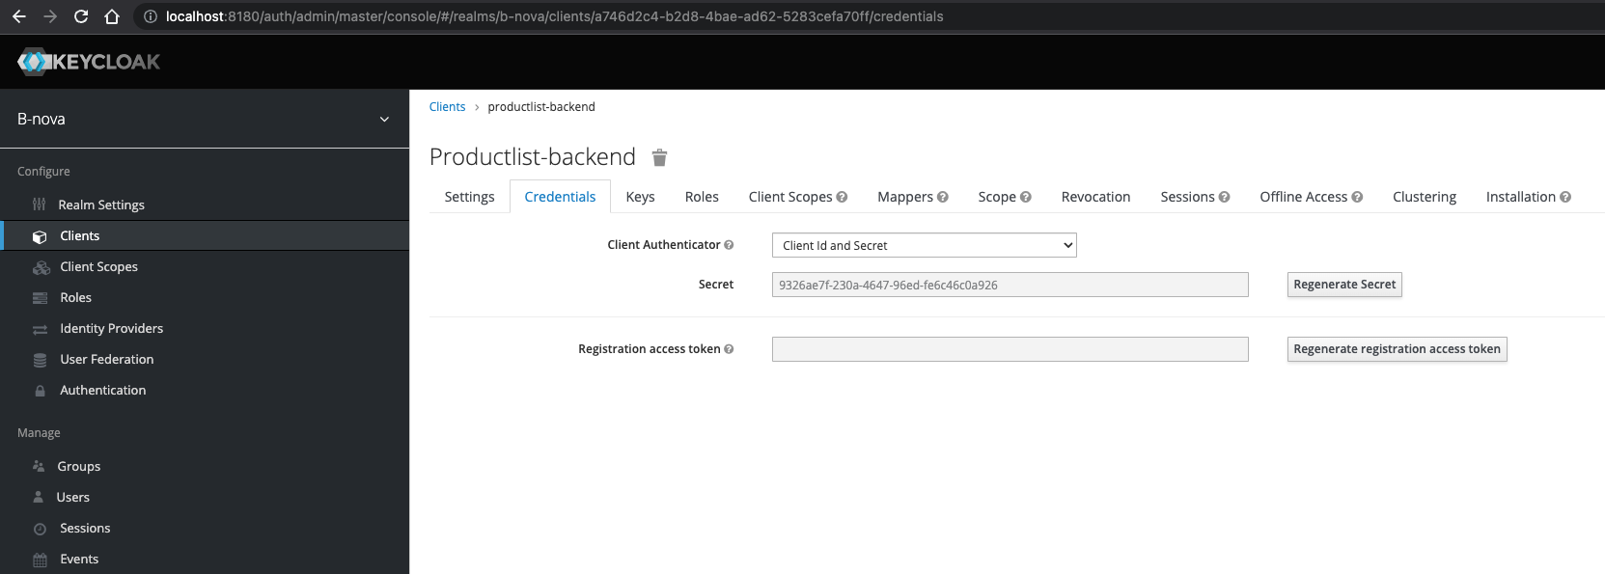Click the help icon on the Offline Access tab
Screen dimensions: 1605x574
tap(1357, 197)
